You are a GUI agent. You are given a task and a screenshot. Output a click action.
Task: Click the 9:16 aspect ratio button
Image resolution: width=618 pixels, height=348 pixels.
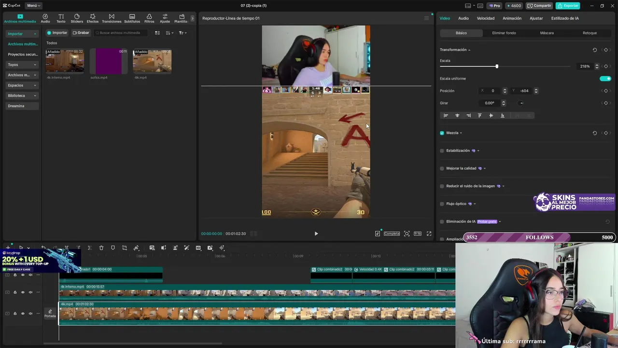pos(418,233)
